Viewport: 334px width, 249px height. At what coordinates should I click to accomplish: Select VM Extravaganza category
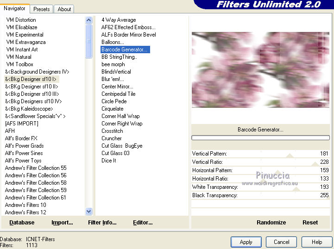[x=26, y=42]
